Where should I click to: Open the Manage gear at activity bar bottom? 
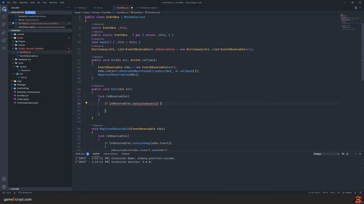point(4,187)
